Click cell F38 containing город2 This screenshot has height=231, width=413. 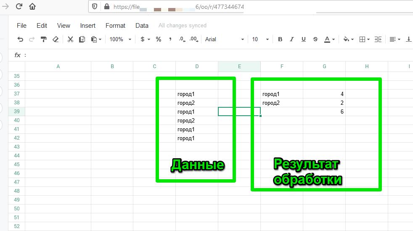coord(282,103)
